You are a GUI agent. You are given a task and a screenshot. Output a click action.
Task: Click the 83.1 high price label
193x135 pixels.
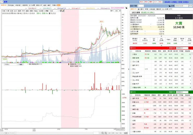tap(101, 22)
